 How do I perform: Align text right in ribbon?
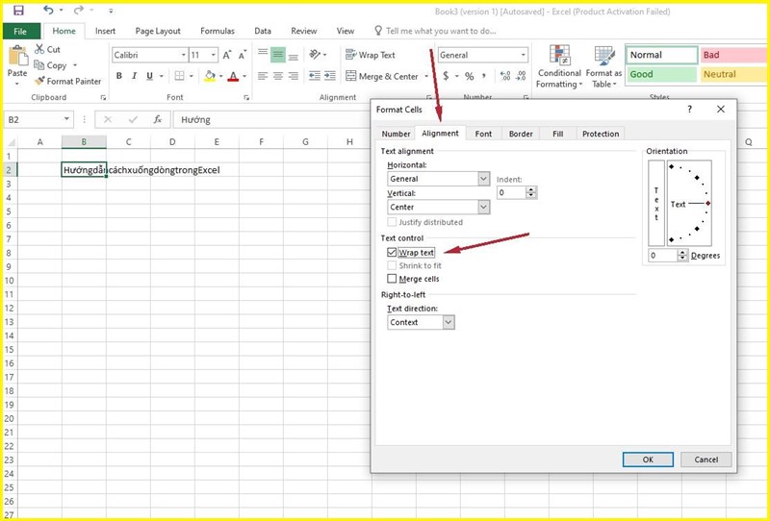294,76
